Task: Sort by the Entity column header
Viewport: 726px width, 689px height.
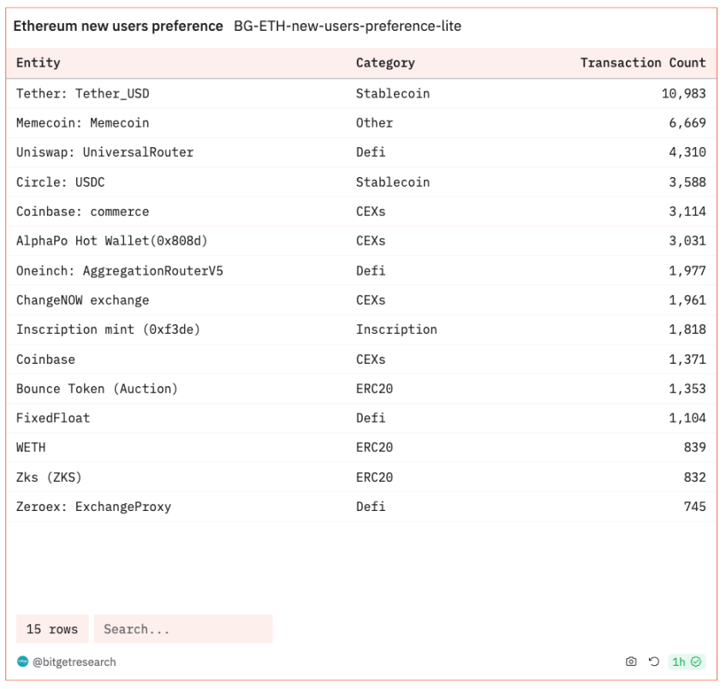Action: 38,62
